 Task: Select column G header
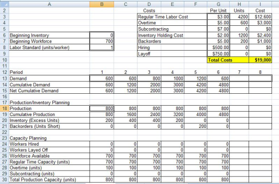pos(218,4)
